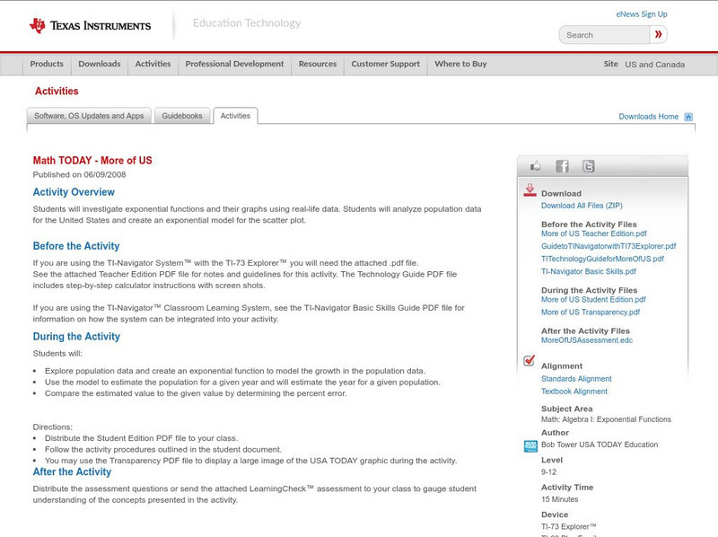Click the Downloads Home house icon
The image size is (718, 537).
(x=688, y=117)
